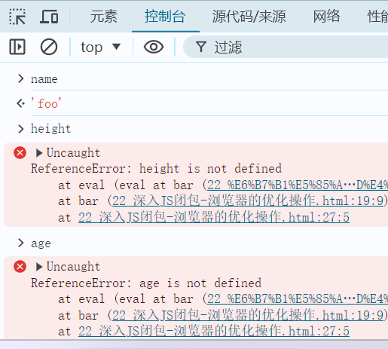
Task: Open html:27:5 link in age error
Action: click(x=214, y=331)
